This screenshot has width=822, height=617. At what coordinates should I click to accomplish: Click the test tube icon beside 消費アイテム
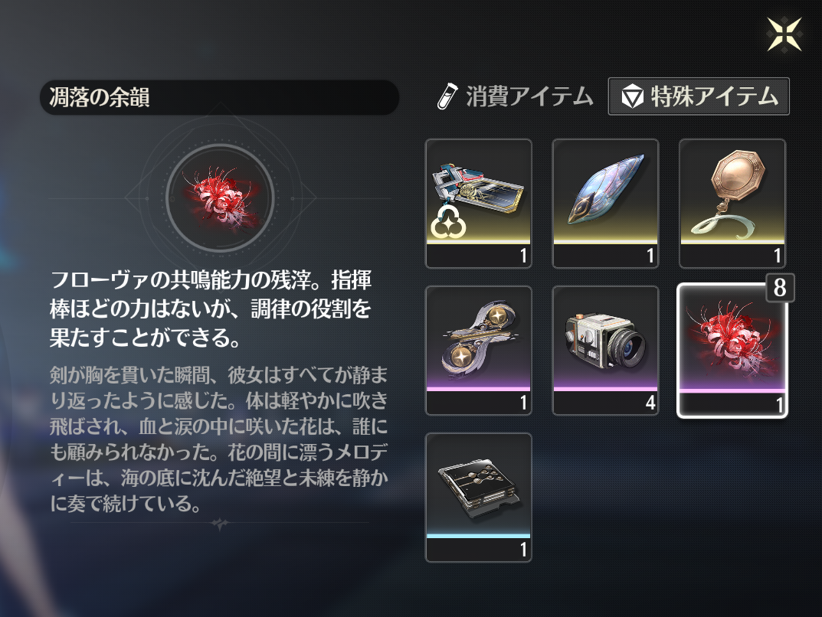click(447, 97)
